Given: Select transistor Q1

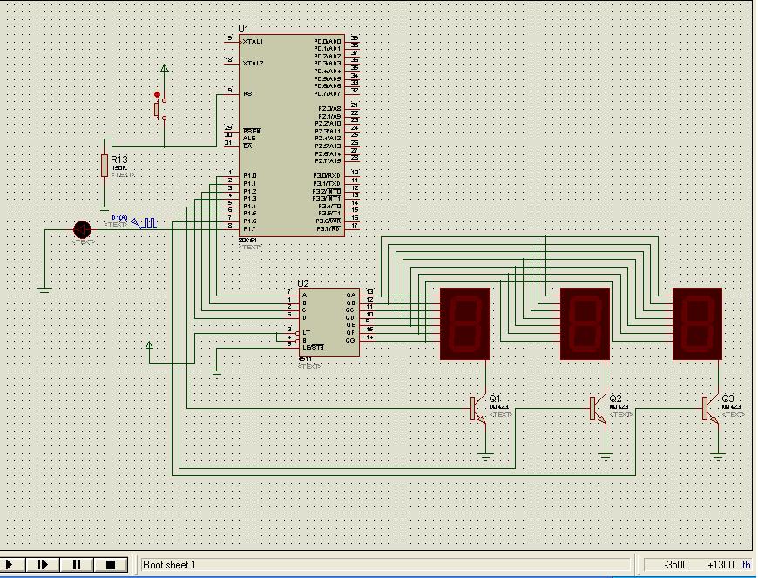Looking at the screenshot, I should (x=477, y=408).
